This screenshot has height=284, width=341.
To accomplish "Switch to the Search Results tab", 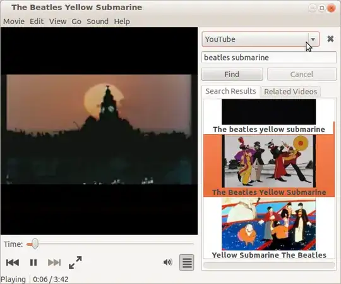I will coord(230,91).
